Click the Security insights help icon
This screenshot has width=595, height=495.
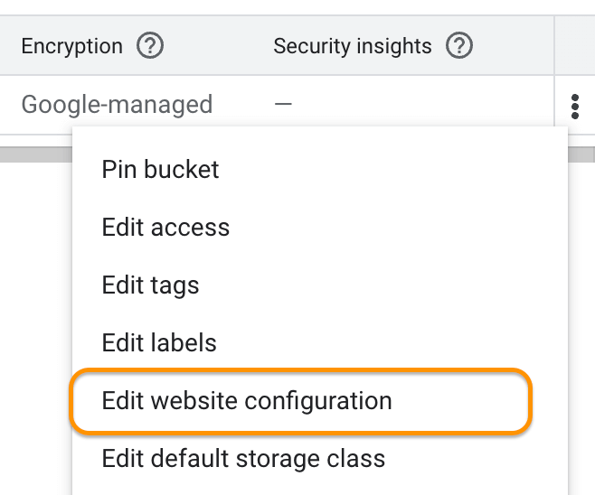click(460, 46)
